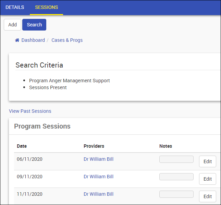Viewport: 221px width, 205px height.
Task: Click the Date column header
Action: coord(22,146)
